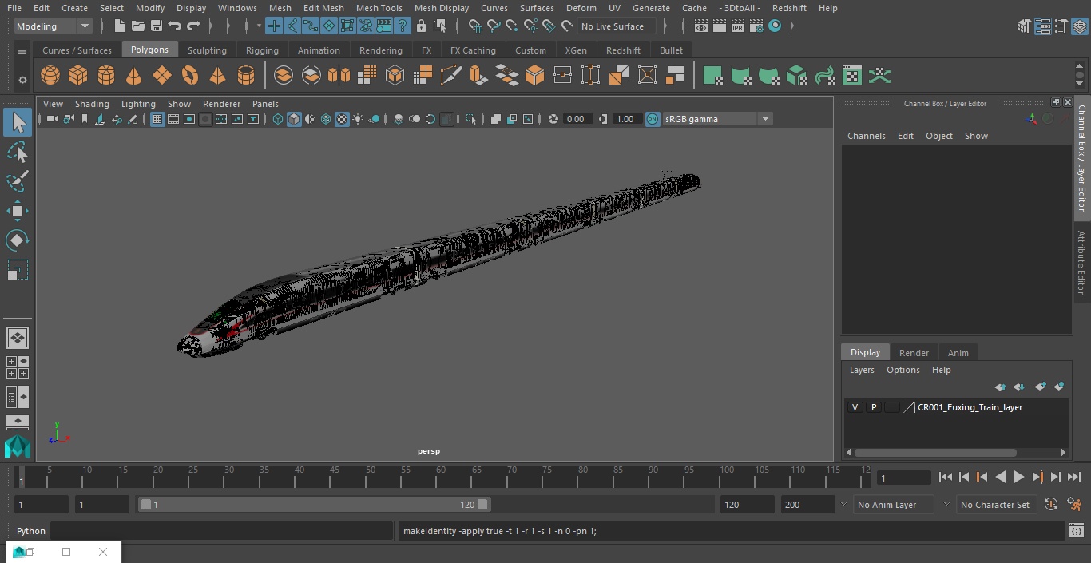This screenshot has width=1091, height=563.
Task: Create a polygon cube from the shelf
Action: (x=78, y=76)
